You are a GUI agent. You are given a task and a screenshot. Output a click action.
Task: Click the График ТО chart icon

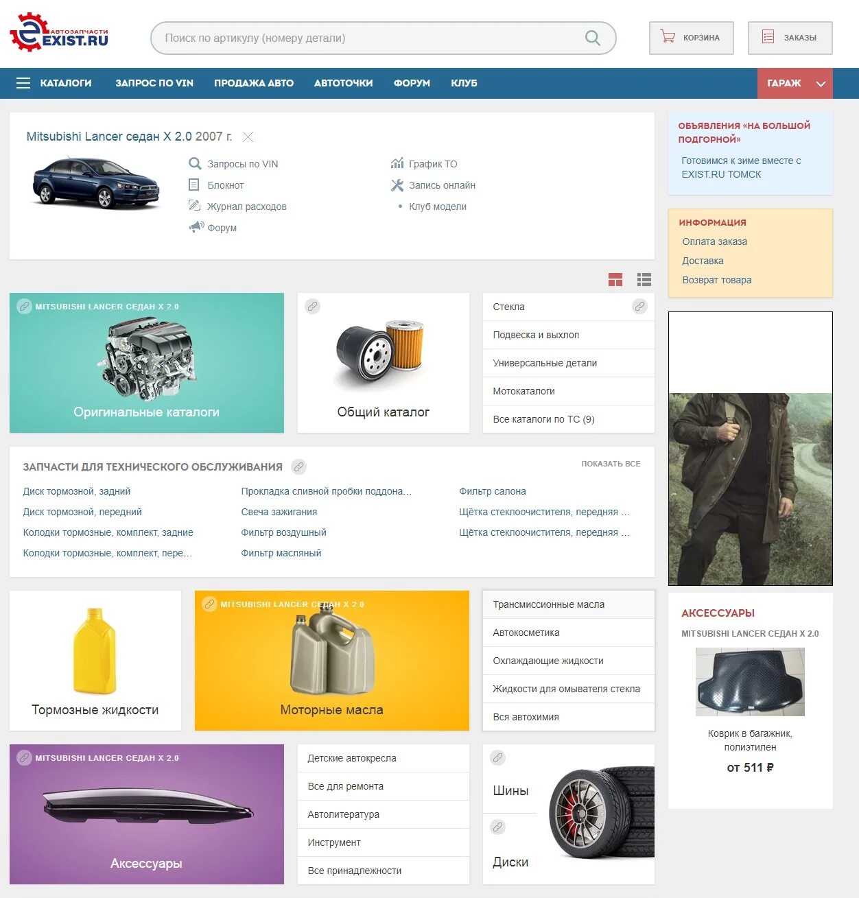point(397,163)
